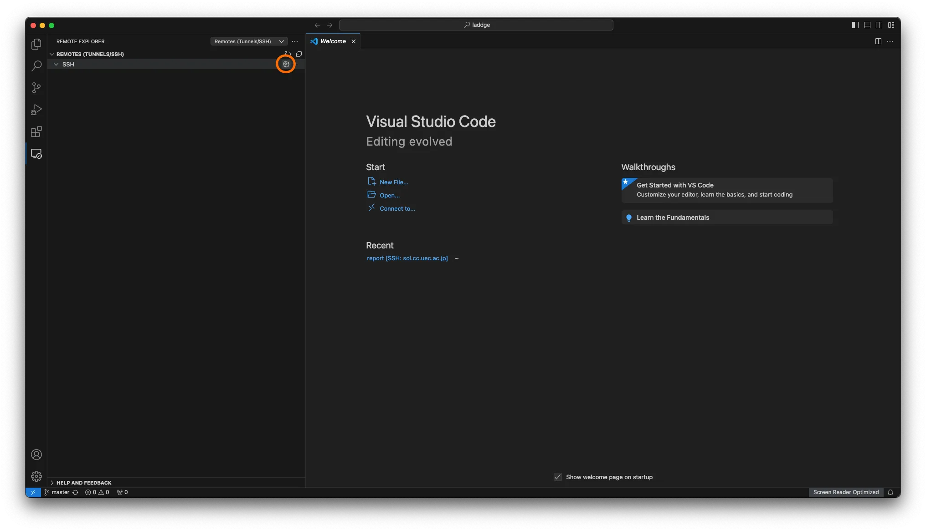Click Screen Reader Optimized status item

846,492
